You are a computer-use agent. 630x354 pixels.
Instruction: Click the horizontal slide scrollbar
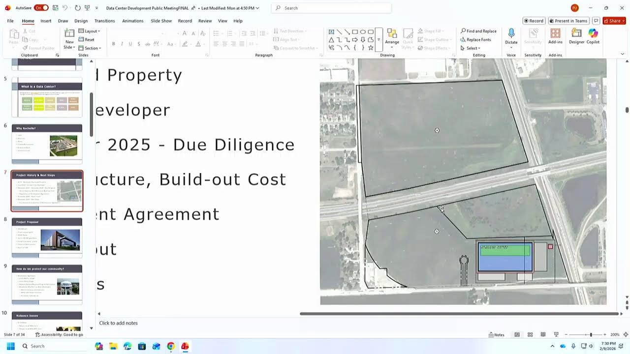(459, 314)
